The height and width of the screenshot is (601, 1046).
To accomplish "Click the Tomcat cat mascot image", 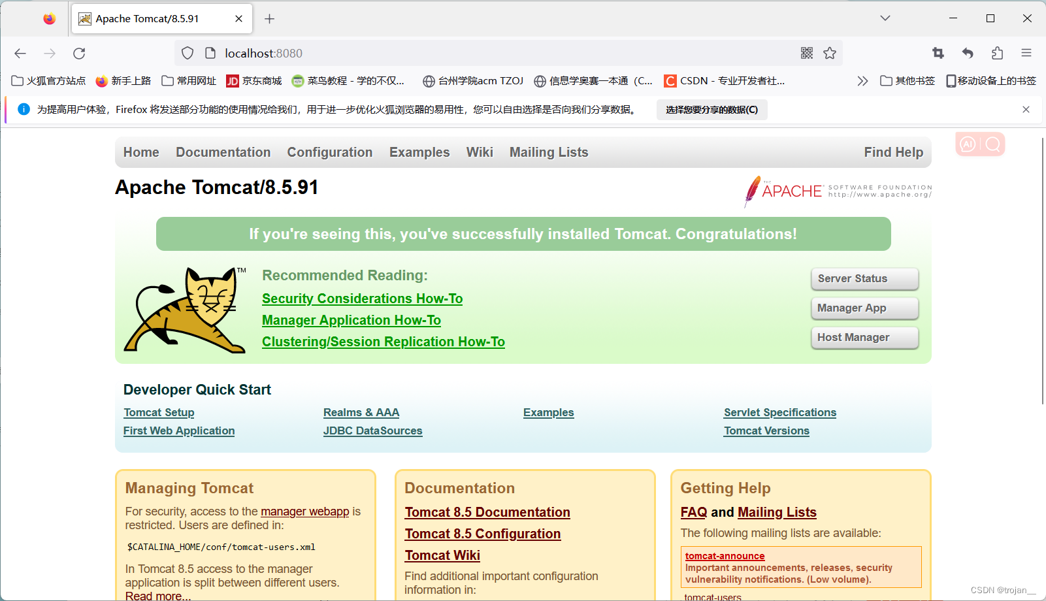I will pos(185,310).
